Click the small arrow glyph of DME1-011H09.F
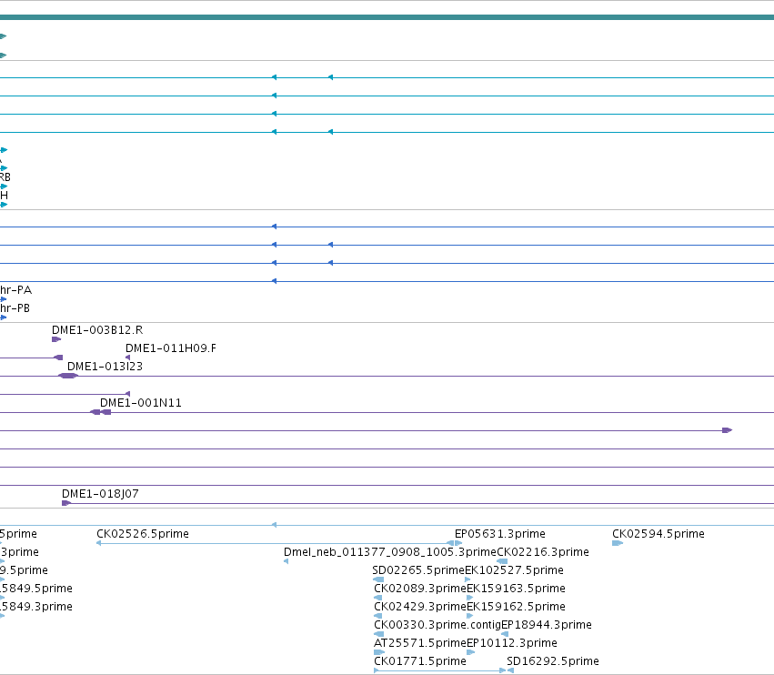 coord(128,358)
